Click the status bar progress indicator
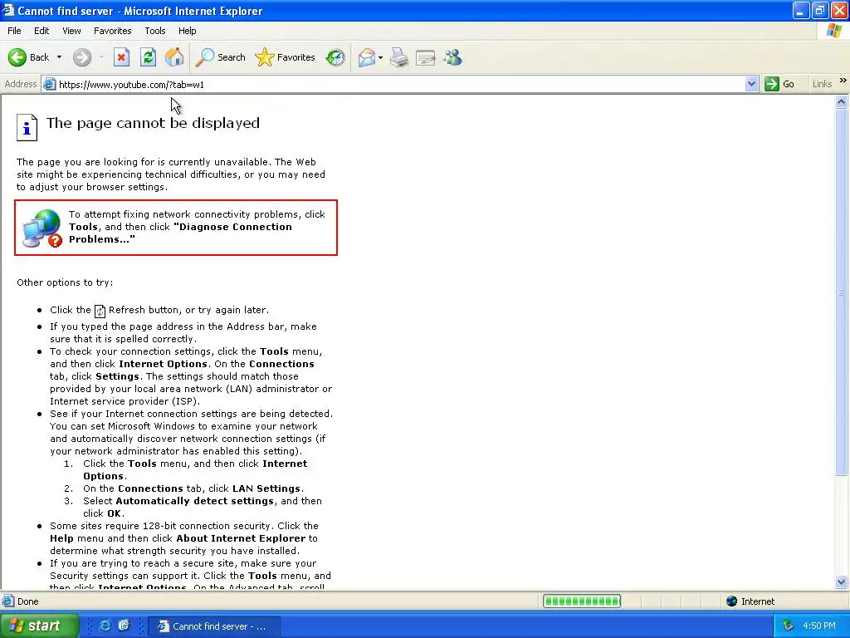This screenshot has height=638, width=850. coord(582,601)
